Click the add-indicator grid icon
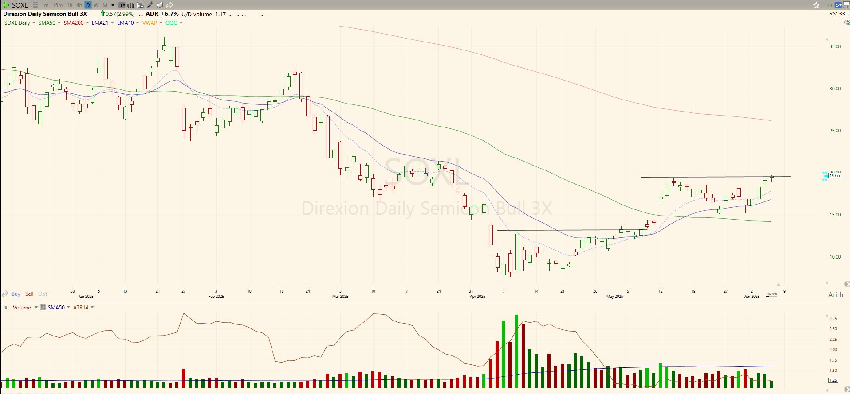Viewport: 850px width, 394px height. coord(140,5)
